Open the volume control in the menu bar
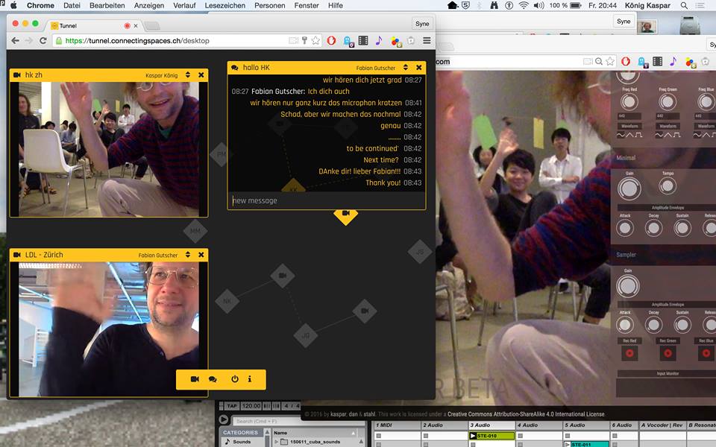716x447 pixels. [538, 5]
